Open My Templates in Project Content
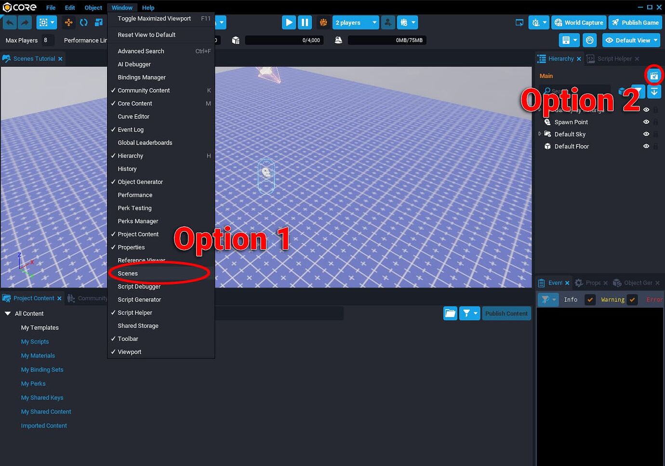The image size is (665, 466). (40, 327)
